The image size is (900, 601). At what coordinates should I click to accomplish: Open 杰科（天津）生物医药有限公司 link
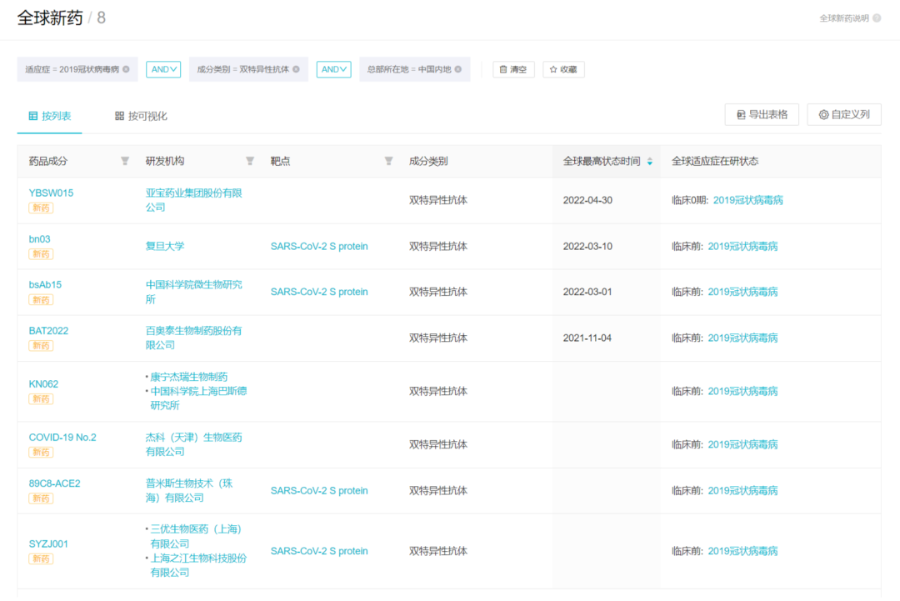[193, 445]
